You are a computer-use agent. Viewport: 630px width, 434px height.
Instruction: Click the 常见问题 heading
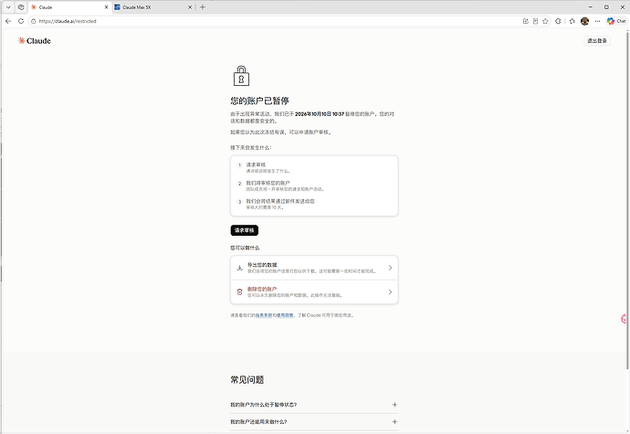point(247,380)
